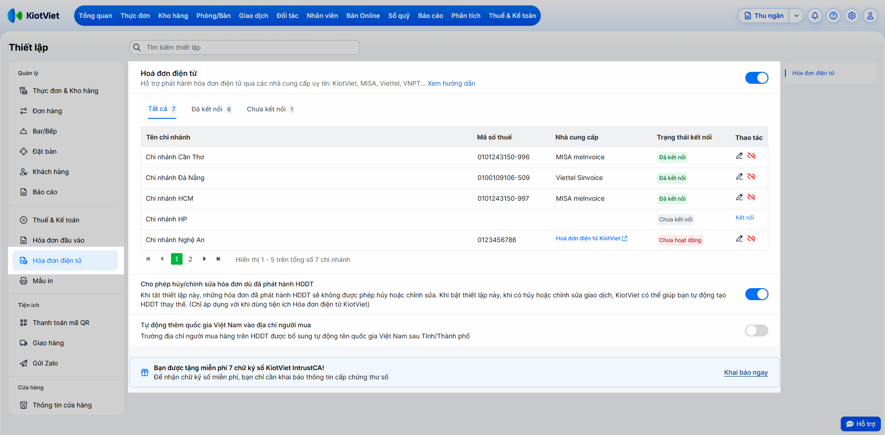Open the Thuế & Kế toán top menu
The width and height of the screenshot is (885, 435).
coord(513,16)
